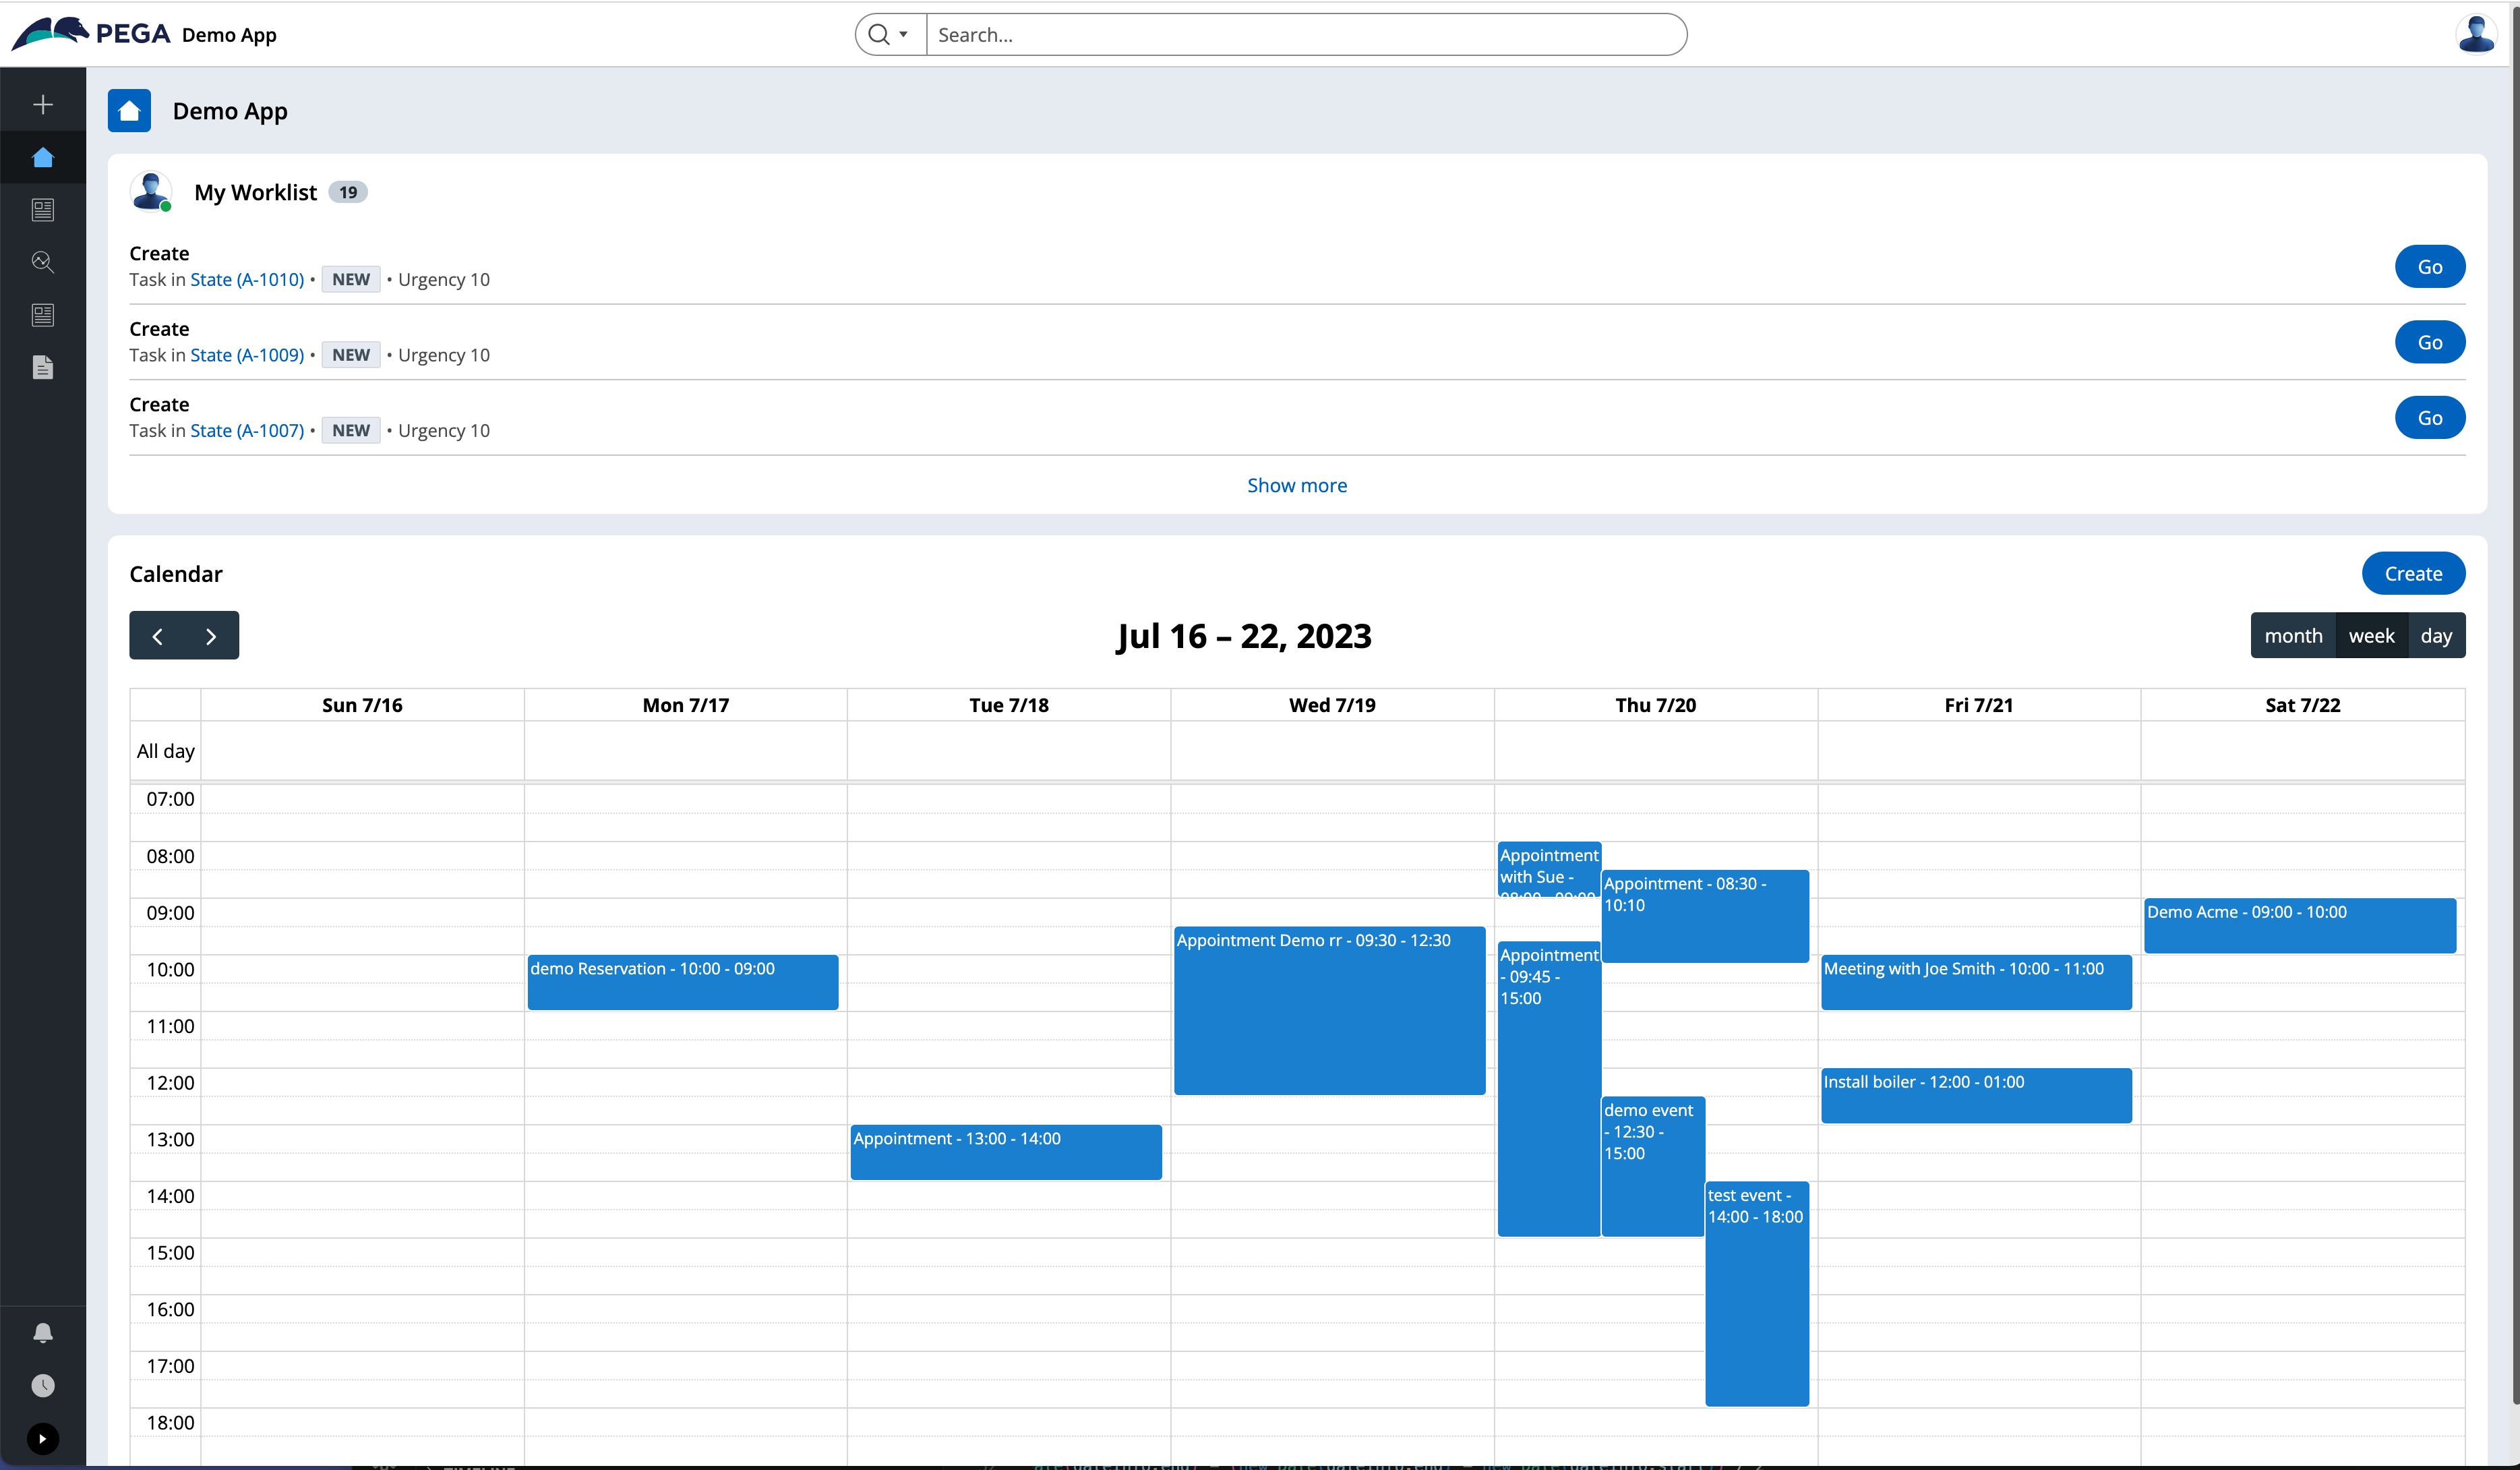Click the document icon in sidebar

click(43, 367)
